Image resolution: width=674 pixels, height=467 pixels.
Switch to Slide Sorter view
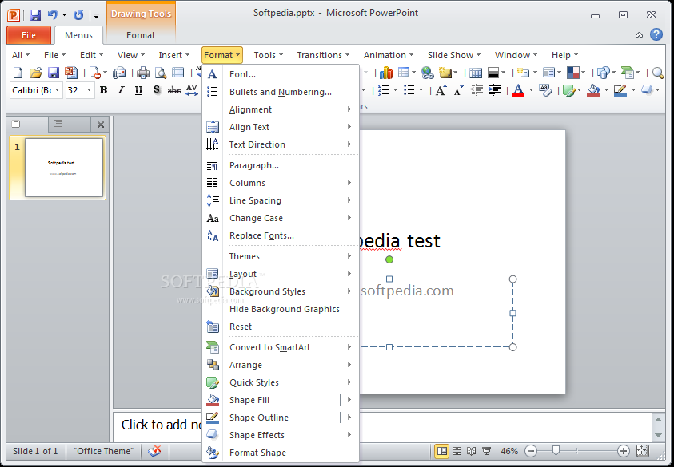[x=457, y=451]
